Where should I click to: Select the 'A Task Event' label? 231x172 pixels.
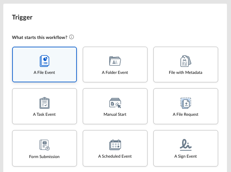(x=44, y=114)
